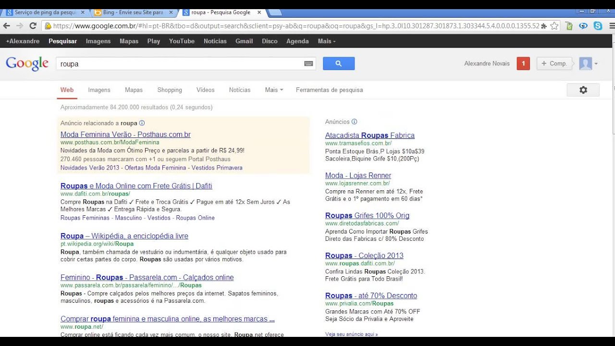The width and height of the screenshot is (615, 346).
Task: Select the Notícias search filter tab
Action: (240, 90)
